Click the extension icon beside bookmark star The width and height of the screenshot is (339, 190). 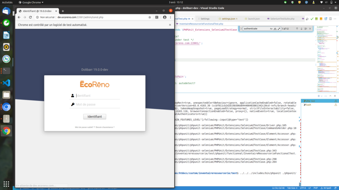click(x=157, y=17)
